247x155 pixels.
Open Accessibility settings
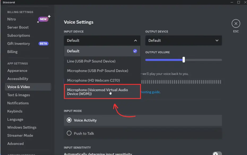(x=18, y=79)
